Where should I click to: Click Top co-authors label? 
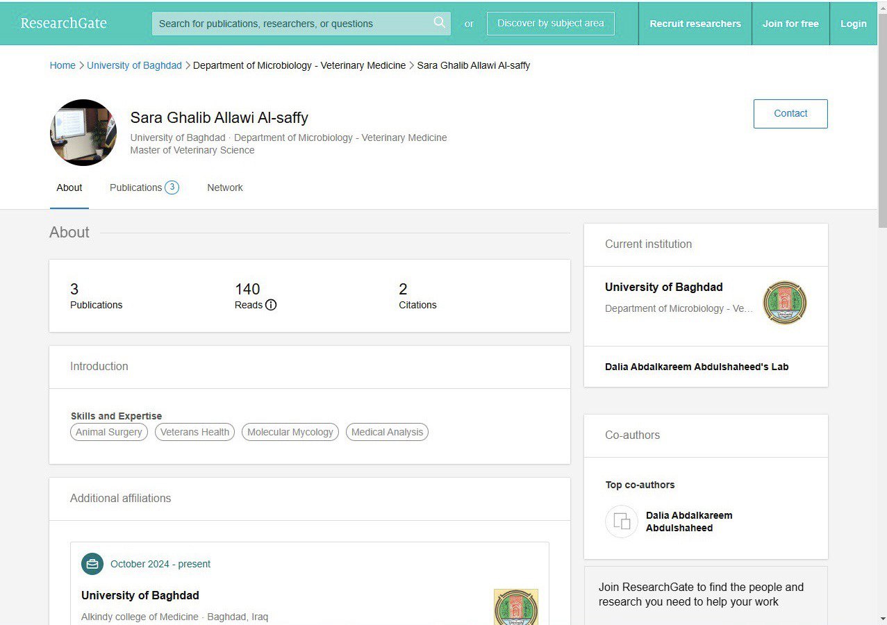[x=640, y=485]
